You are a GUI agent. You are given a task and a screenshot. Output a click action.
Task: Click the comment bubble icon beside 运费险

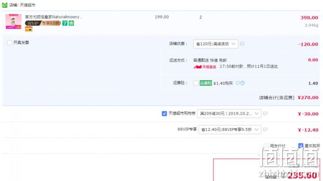pyautogui.click(x=238, y=83)
